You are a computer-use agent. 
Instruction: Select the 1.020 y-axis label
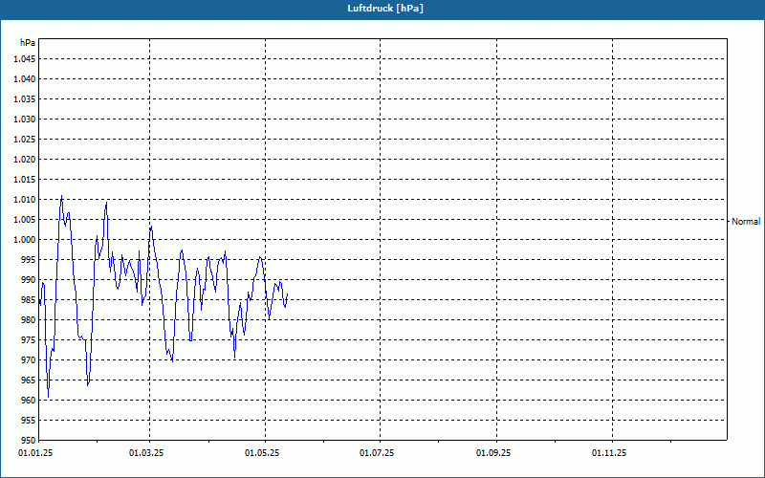tap(25, 159)
